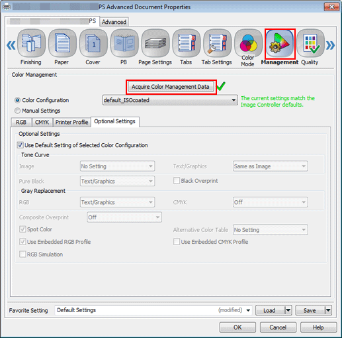This screenshot has width=342, height=338.
Task: Select the Color Mode icon
Action: point(248,43)
